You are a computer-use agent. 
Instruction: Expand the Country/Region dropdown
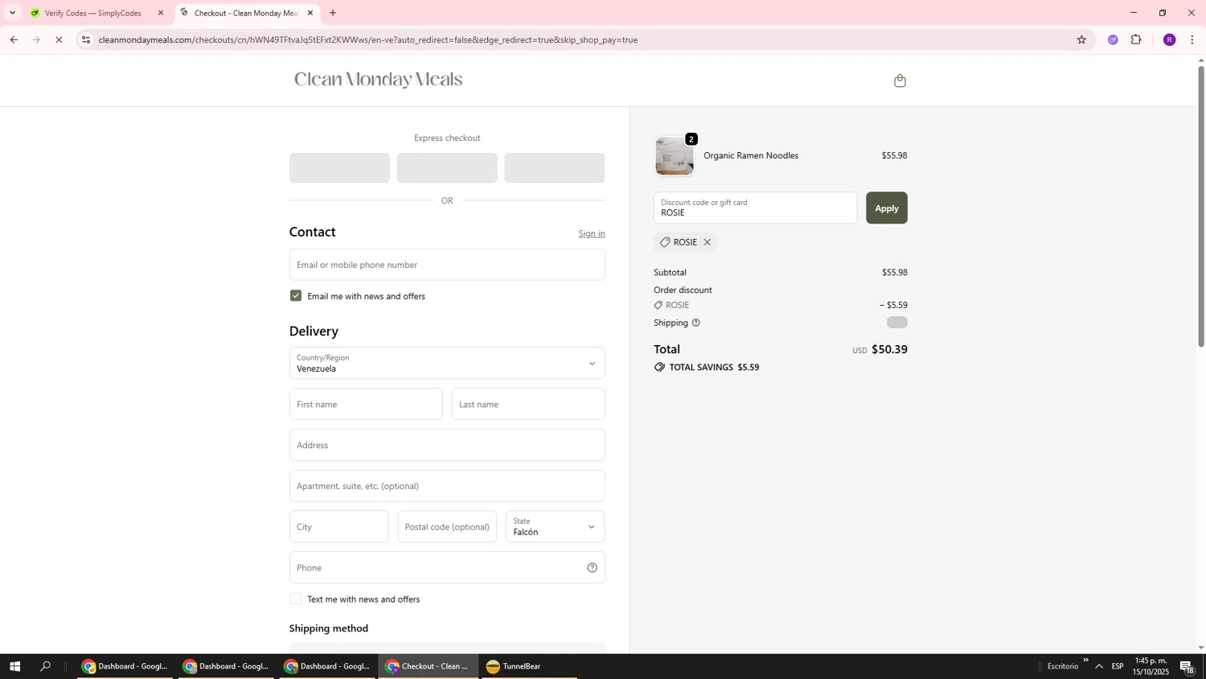pos(447,364)
